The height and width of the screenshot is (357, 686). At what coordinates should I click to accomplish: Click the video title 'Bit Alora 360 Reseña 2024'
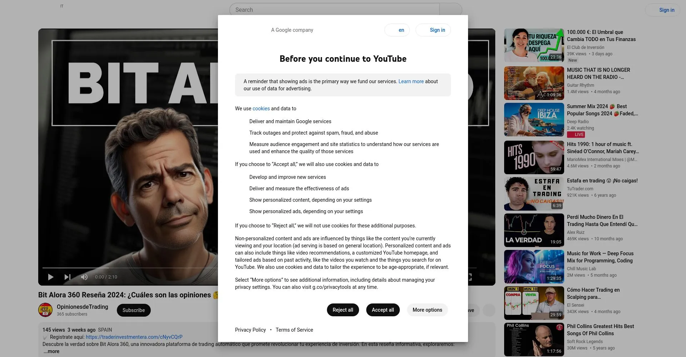[x=128, y=295]
